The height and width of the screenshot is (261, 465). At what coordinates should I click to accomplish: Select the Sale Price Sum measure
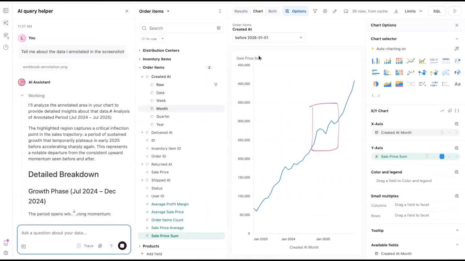coord(182,236)
